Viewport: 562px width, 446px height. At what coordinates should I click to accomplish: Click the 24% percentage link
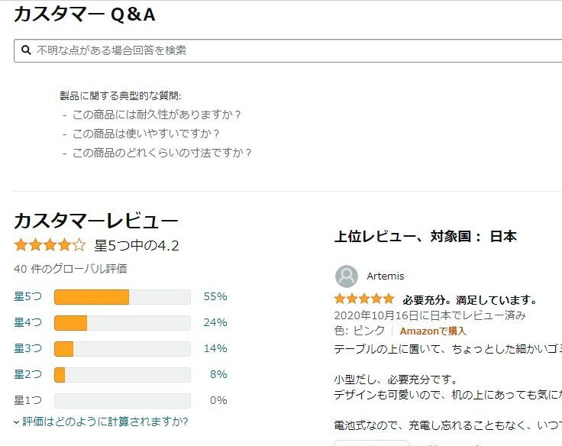coord(215,323)
